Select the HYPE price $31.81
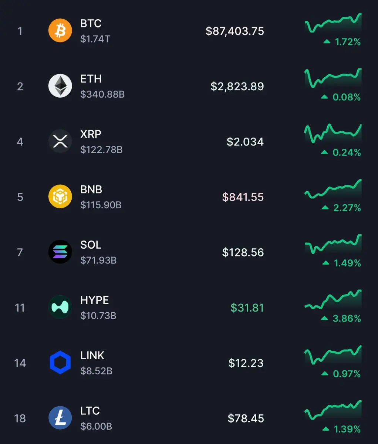 click(247, 308)
